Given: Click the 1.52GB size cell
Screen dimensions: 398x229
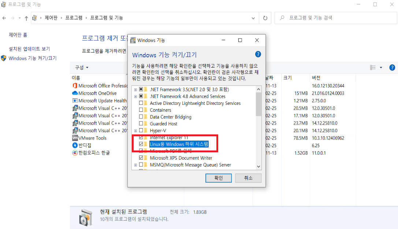Looking at the screenshot, I should 301,153.
